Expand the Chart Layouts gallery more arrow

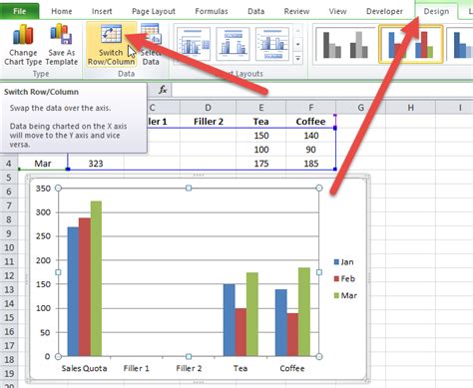(297, 59)
